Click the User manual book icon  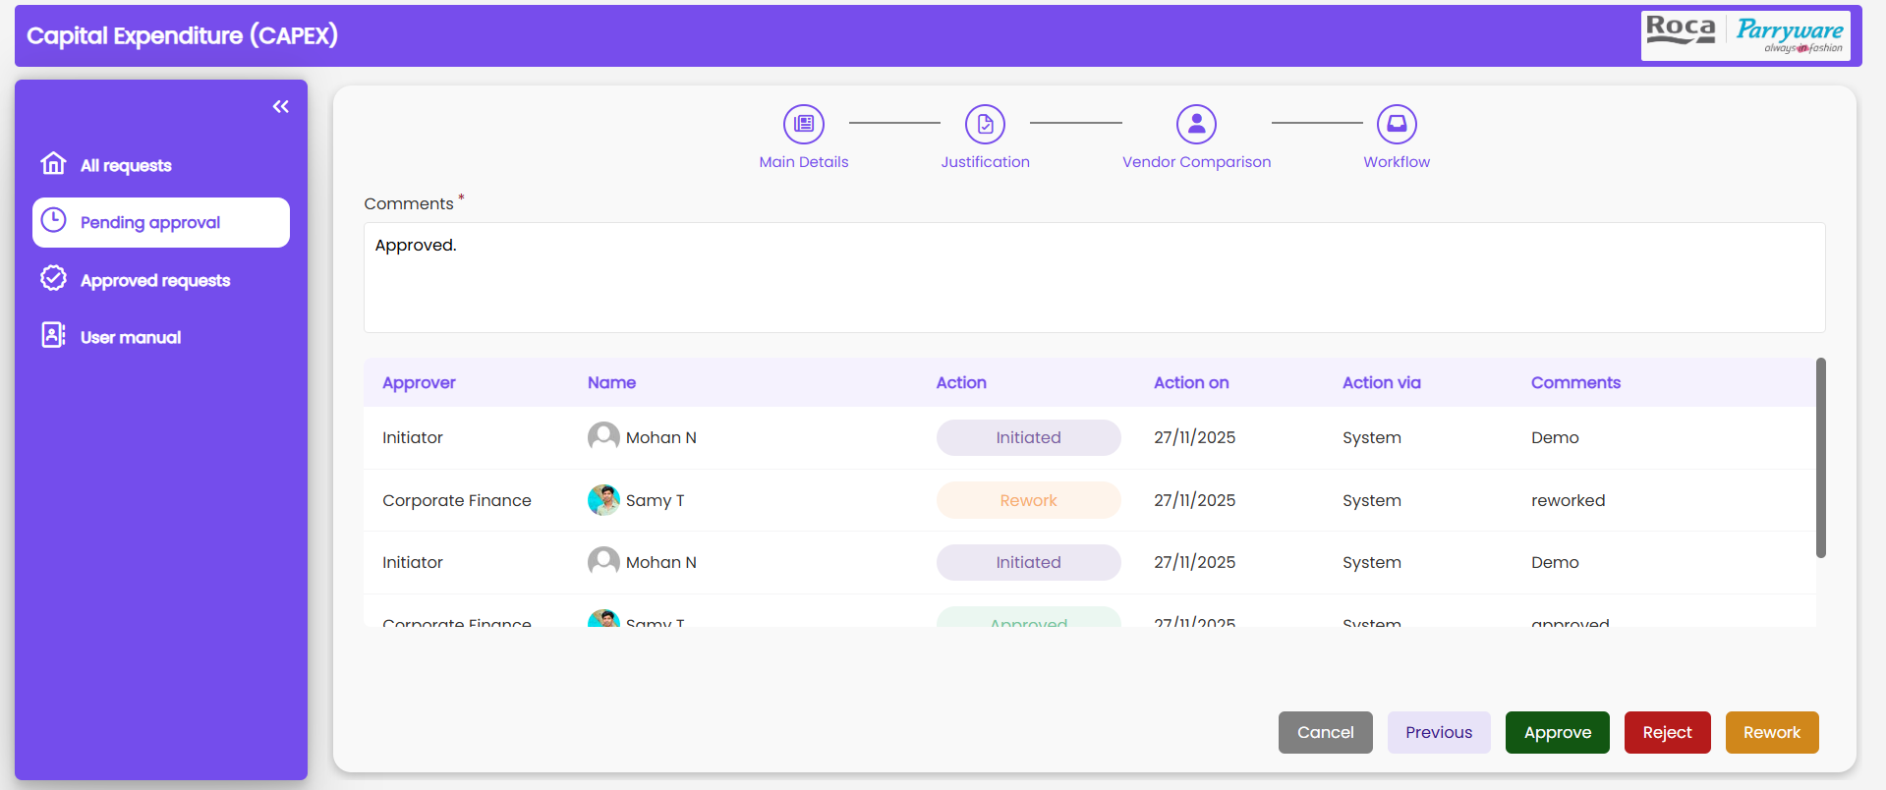[x=53, y=336]
